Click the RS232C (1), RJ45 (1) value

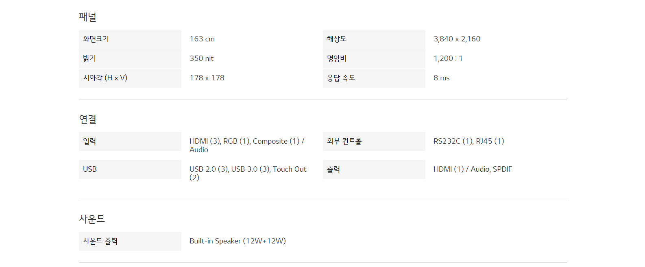tap(468, 141)
